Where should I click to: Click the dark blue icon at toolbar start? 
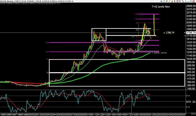coord(161,1)
